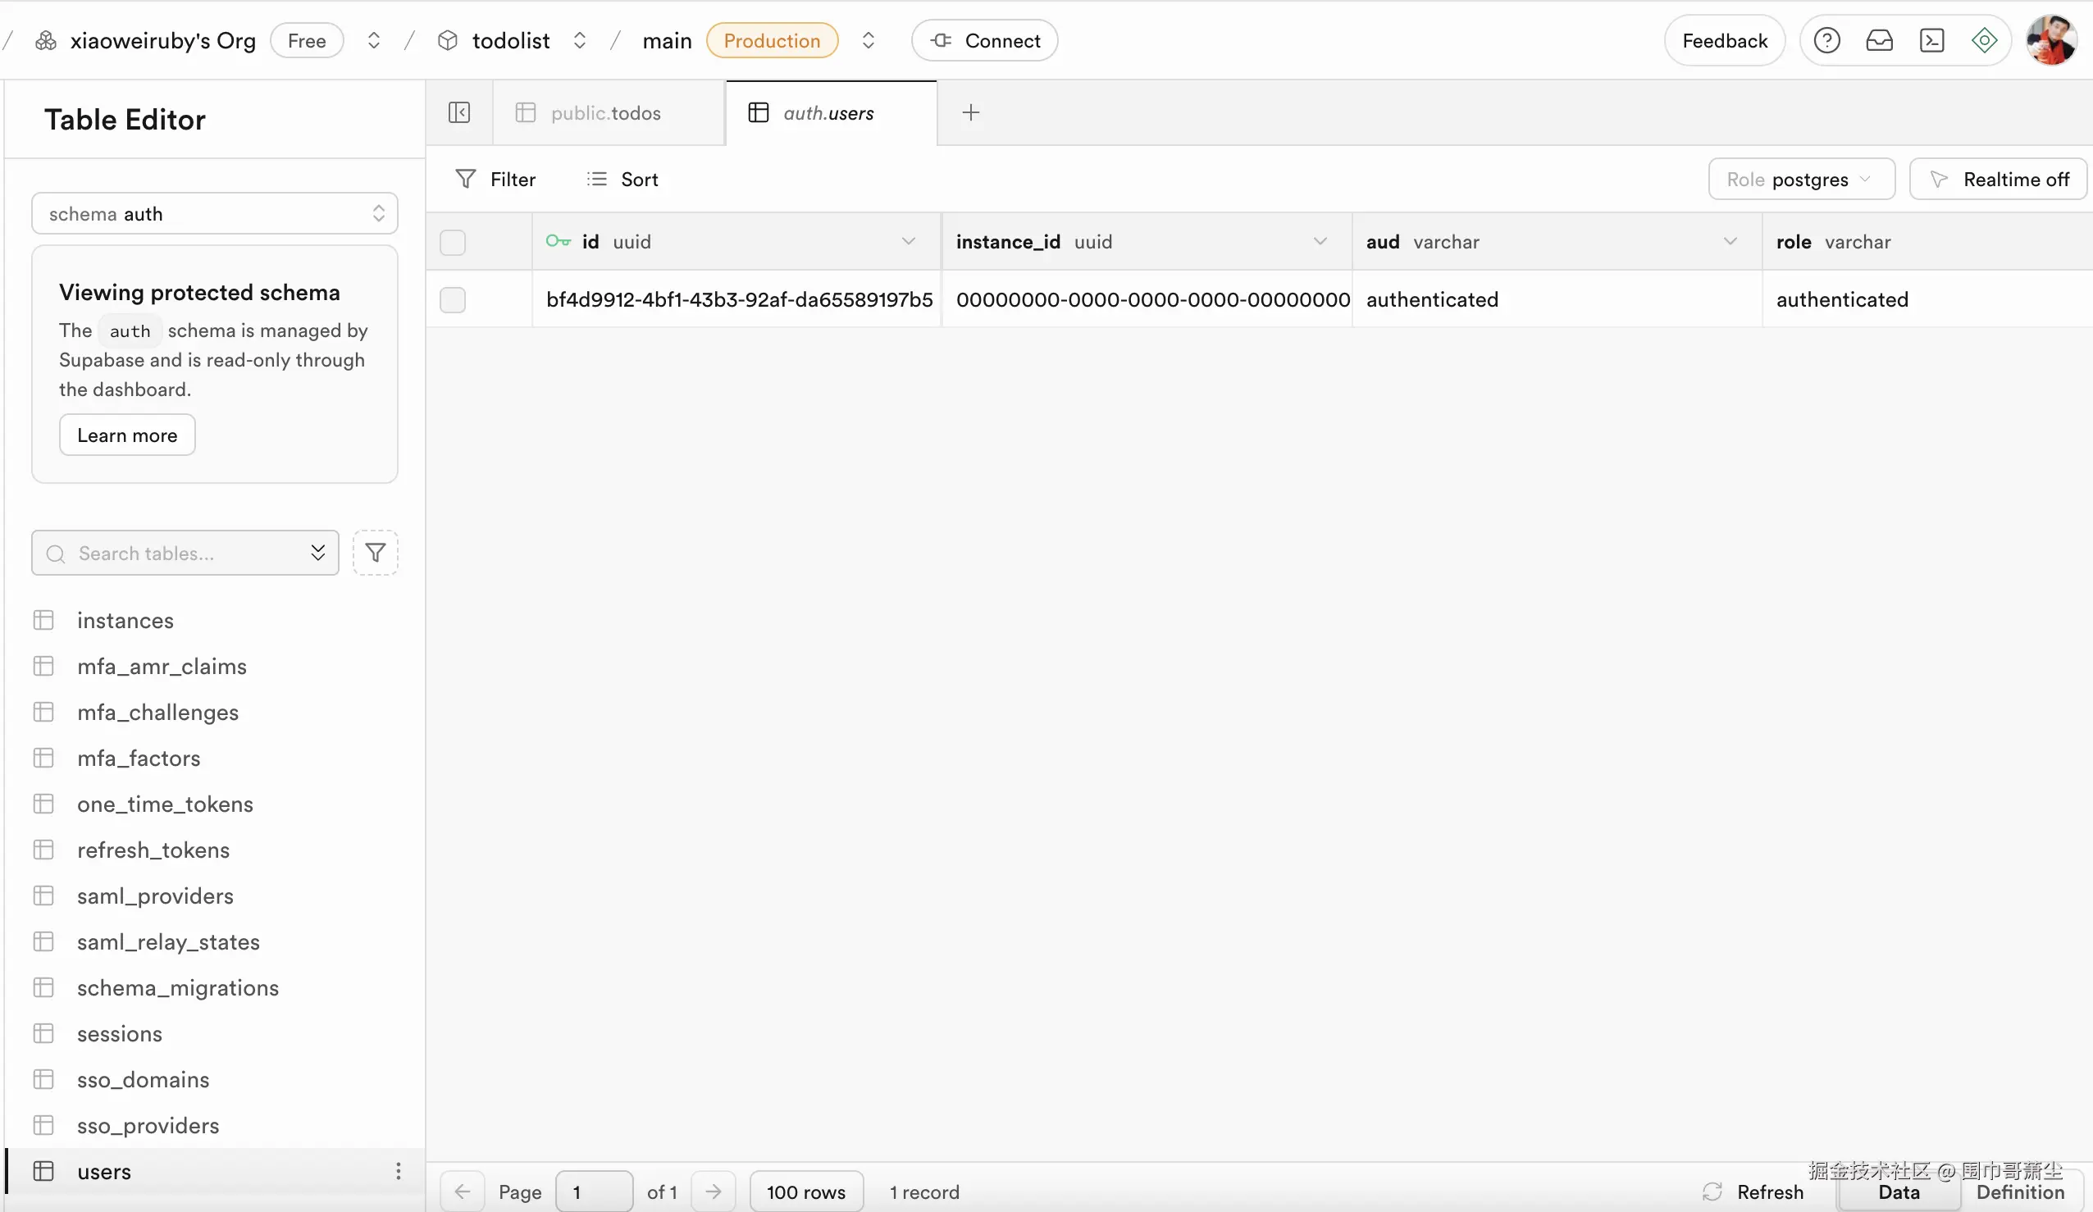The width and height of the screenshot is (2093, 1212).
Task: Expand the id column header menu
Action: (908, 242)
